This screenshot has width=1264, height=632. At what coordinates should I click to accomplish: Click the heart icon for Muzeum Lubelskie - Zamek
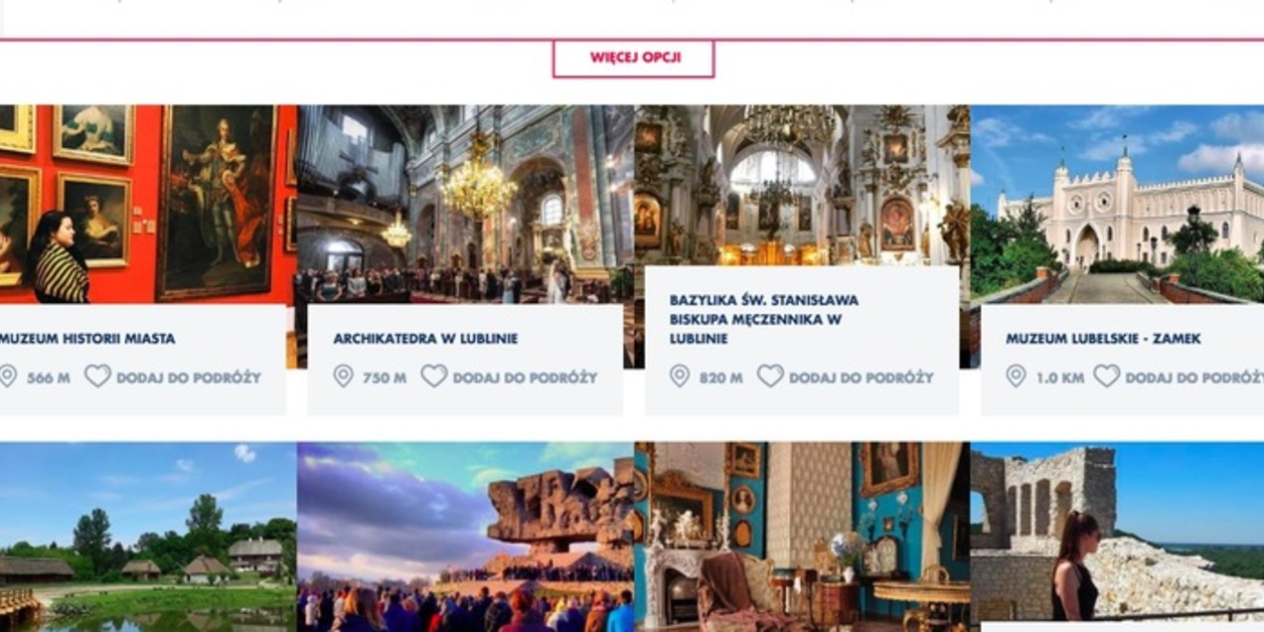[1107, 377]
